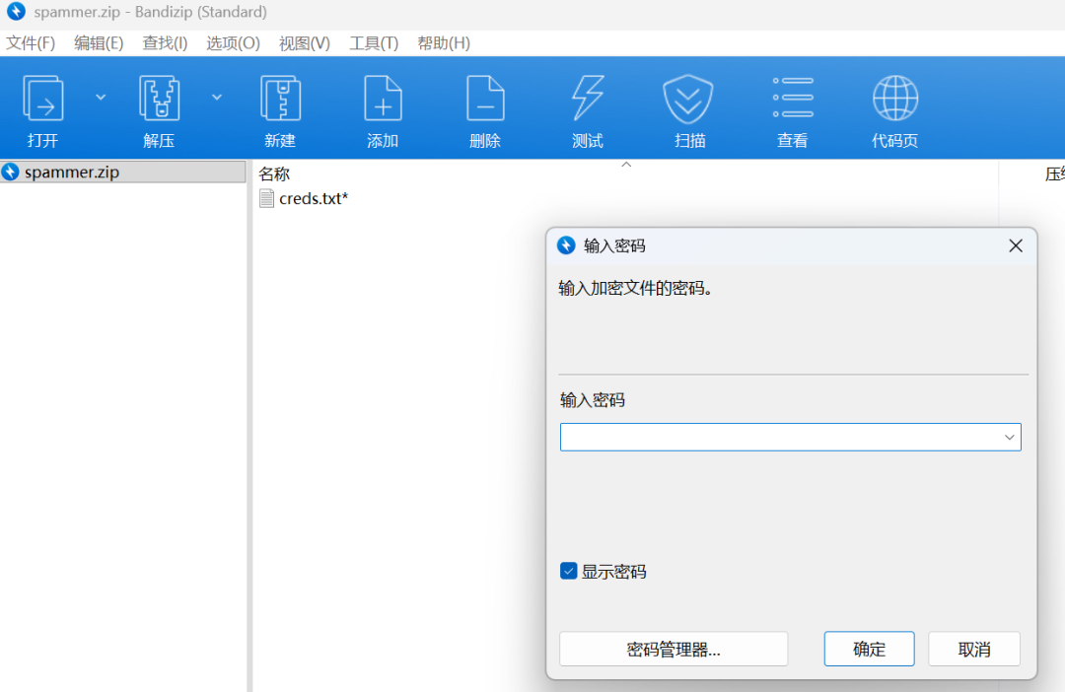Screen dimensions: 1065x692
Task: Select spammer.zip in the folder tree
Action: tap(123, 172)
